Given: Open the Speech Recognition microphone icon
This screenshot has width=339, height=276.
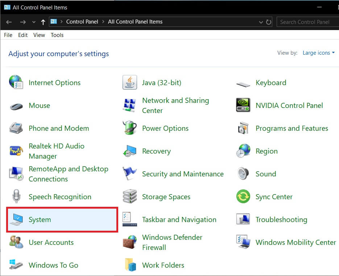Looking at the screenshot, I should coord(16,196).
